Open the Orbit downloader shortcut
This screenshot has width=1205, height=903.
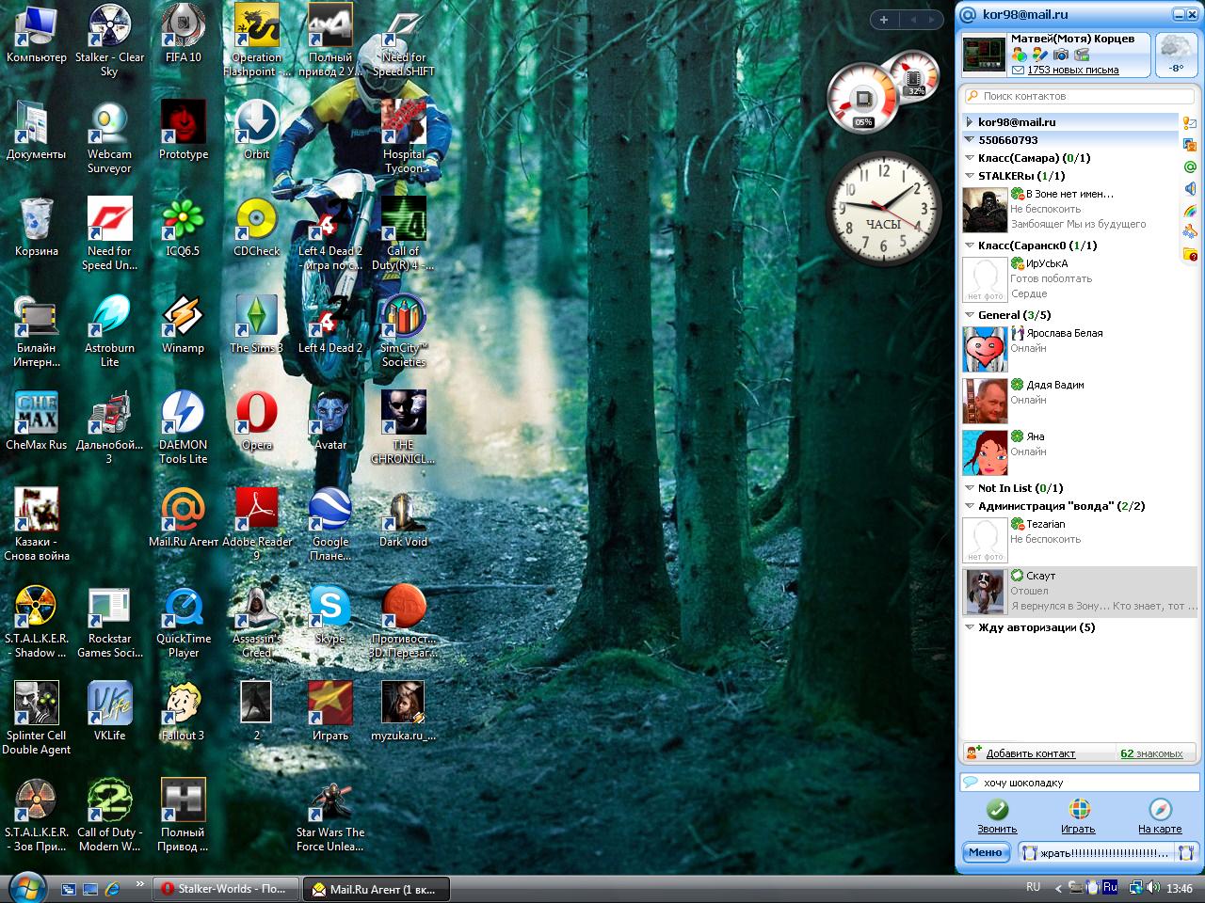click(x=256, y=130)
